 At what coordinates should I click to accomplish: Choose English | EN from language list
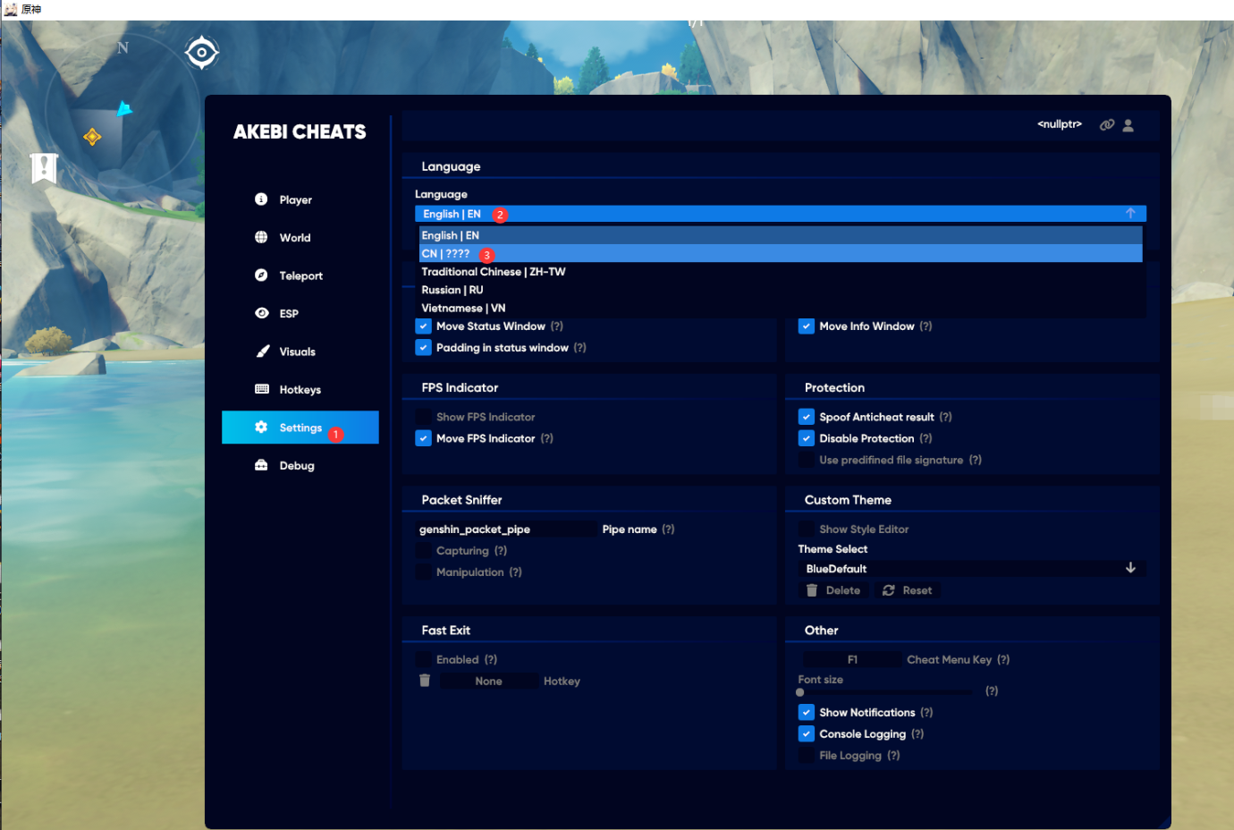(781, 235)
